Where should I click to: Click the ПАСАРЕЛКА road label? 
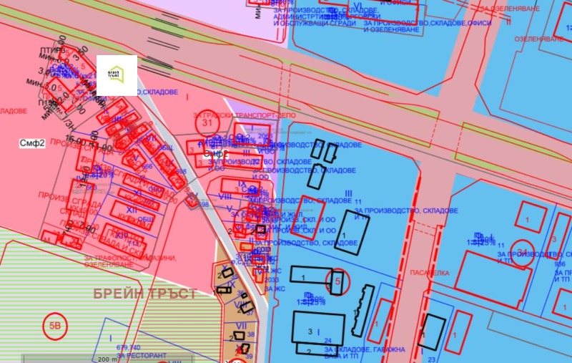430,273
